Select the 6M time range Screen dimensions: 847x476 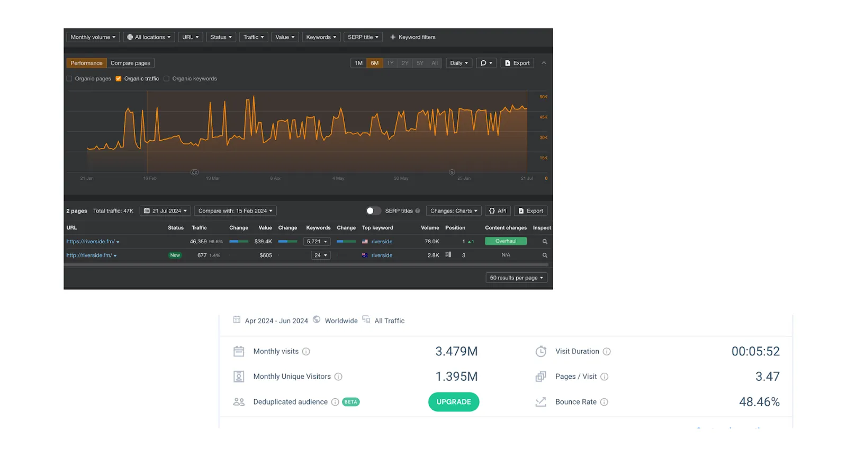pyautogui.click(x=375, y=63)
